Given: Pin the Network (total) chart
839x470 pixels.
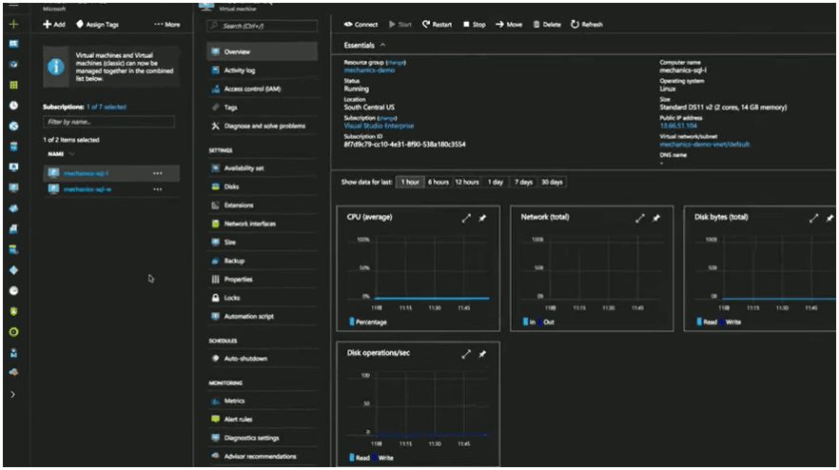Looking at the screenshot, I should coord(656,218).
